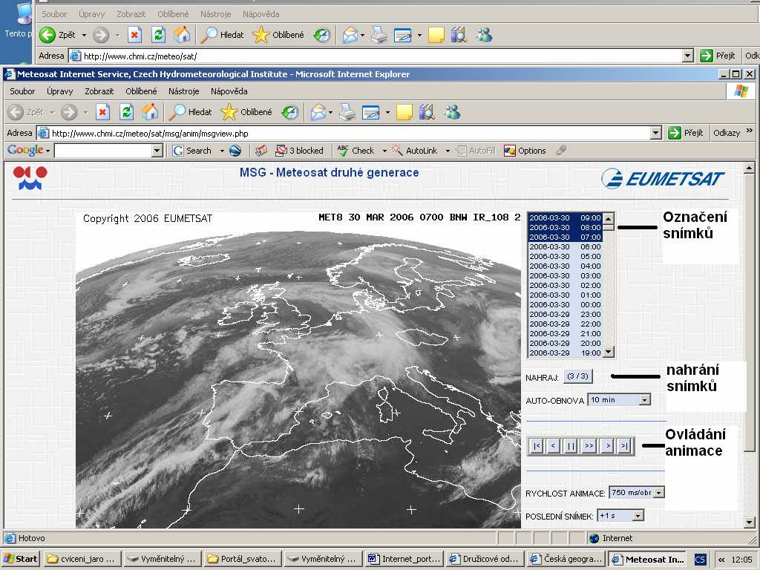Viewport: 760px width, 570px height.
Task: Click NAHRAJ (3 / 3) load button
Action: tap(577, 376)
